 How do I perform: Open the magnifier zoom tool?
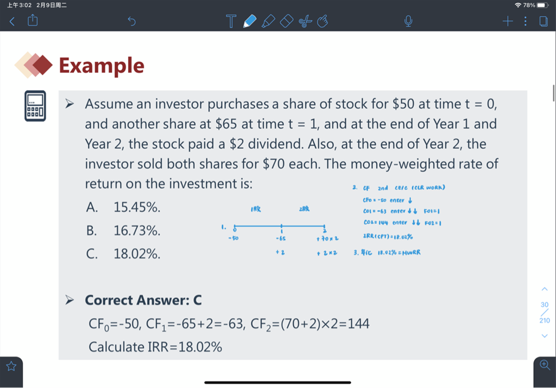[x=545, y=365]
